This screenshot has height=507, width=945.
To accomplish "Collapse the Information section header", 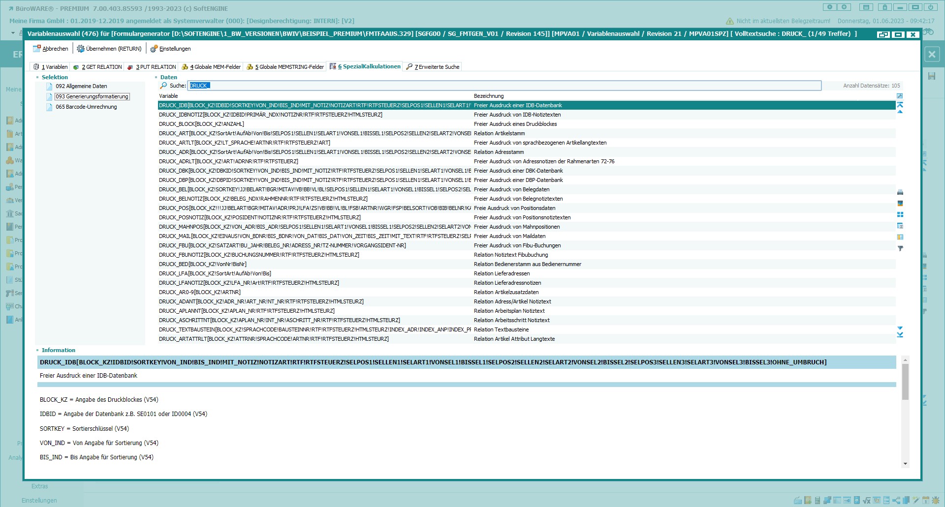I will tap(37, 350).
